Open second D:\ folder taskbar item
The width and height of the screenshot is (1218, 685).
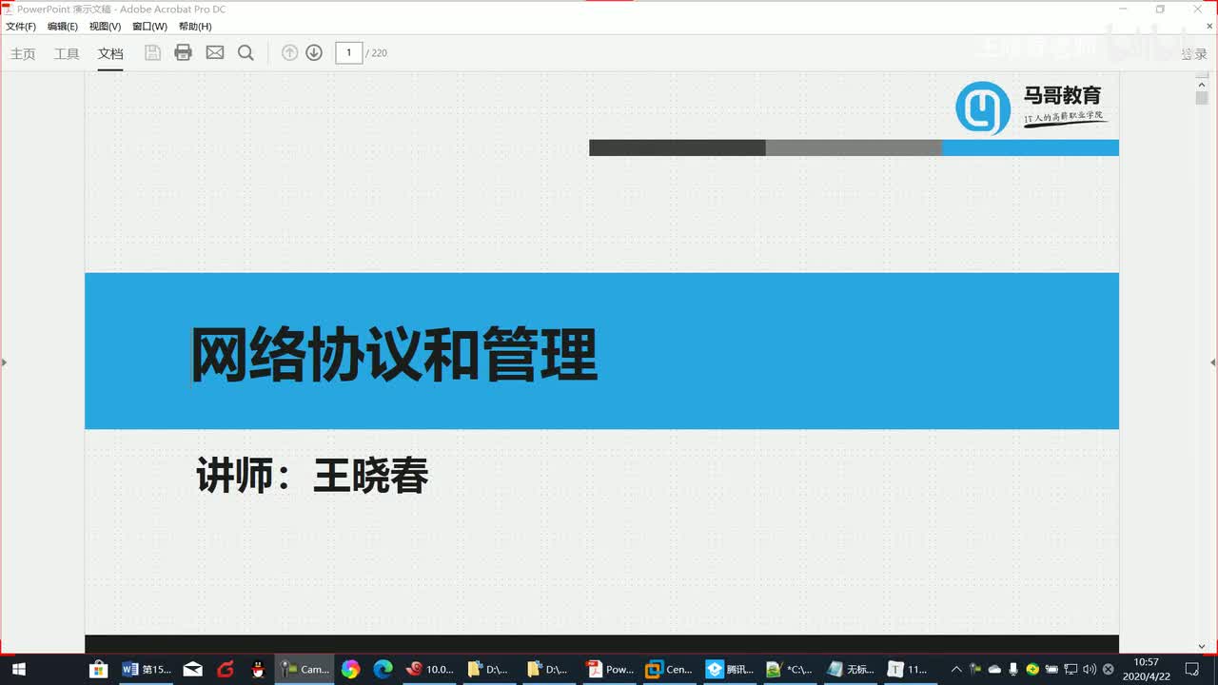tap(548, 669)
